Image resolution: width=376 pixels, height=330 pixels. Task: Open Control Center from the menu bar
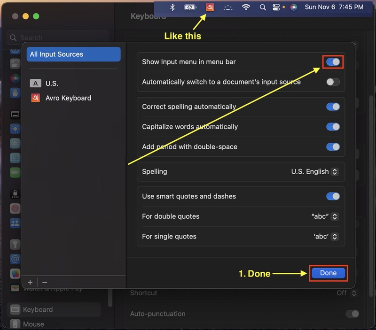pos(276,8)
